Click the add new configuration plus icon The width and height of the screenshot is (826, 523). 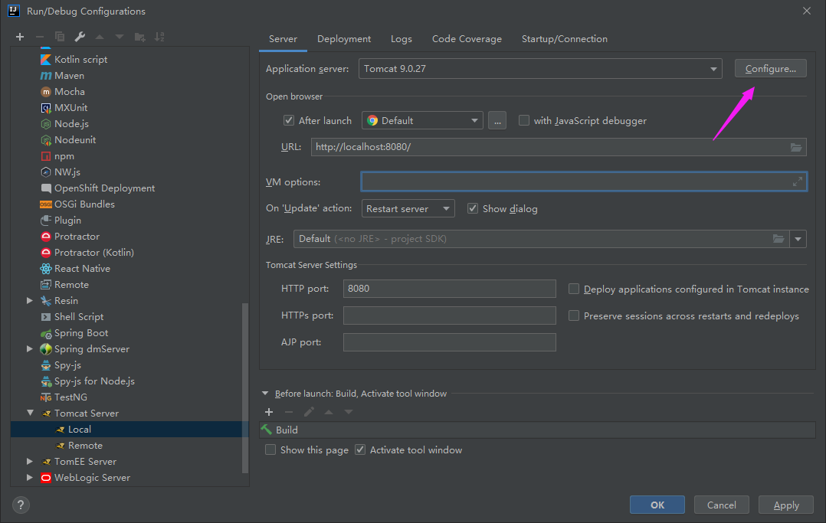coord(20,37)
